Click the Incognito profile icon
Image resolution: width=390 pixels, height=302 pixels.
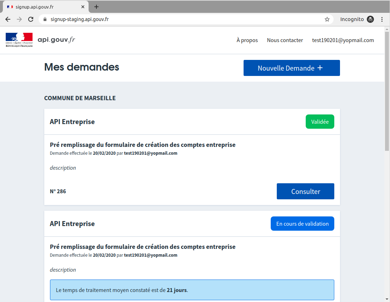click(x=370, y=19)
